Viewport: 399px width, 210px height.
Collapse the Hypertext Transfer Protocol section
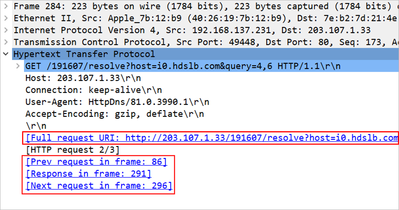[x=6, y=54]
